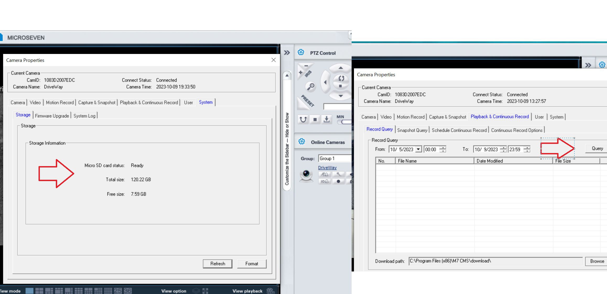Click the record dot icon under DriveWay
Viewport: 607px width, 294px height.
pos(338,181)
